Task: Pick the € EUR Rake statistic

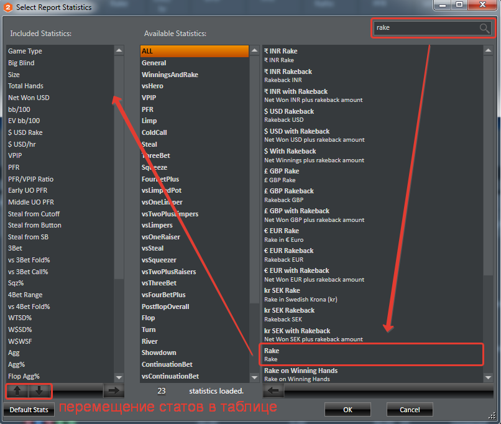Action: coord(370,234)
